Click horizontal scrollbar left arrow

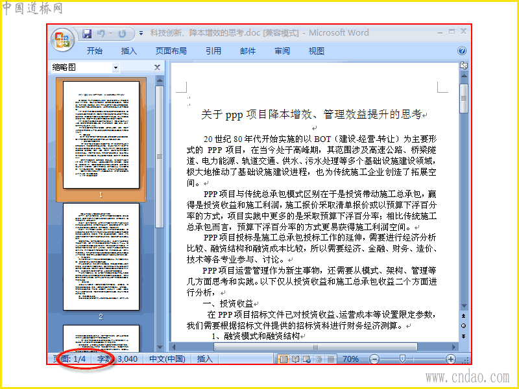click(174, 347)
